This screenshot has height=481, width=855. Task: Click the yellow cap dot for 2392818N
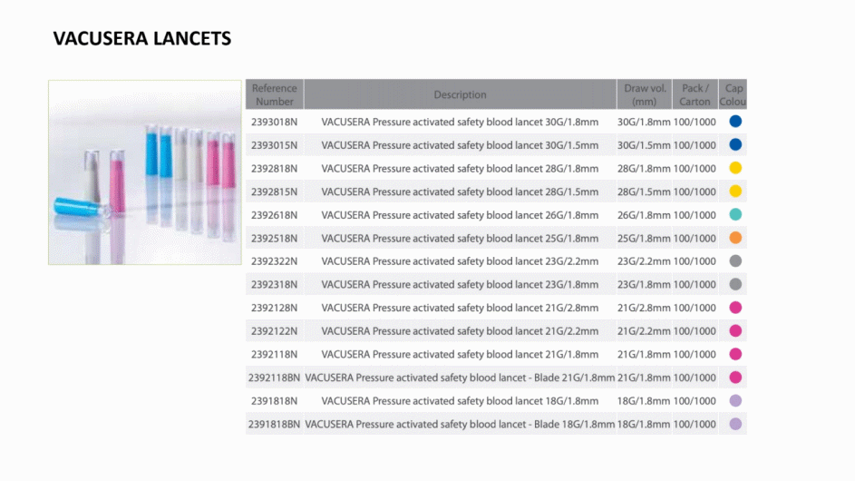point(735,168)
